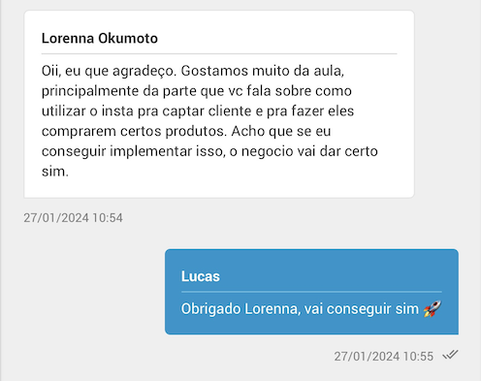Viewport: 481px width, 381px height.
Task: Select Lorenna's white message bubble
Action: tap(219, 104)
